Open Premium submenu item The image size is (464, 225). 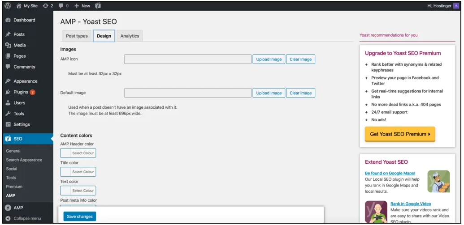(14, 187)
